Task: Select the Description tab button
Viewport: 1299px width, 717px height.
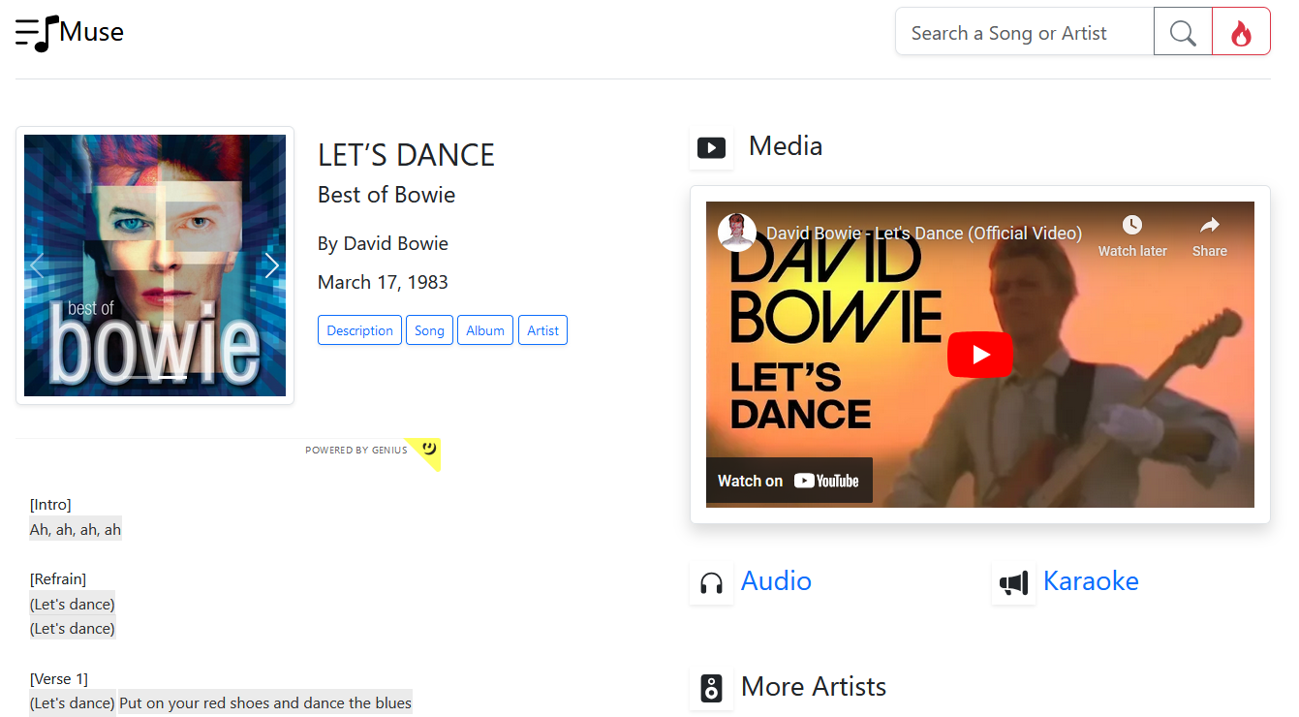Action: [359, 330]
